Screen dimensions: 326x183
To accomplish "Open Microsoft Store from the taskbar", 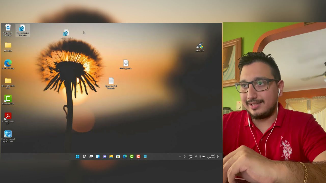I will point(118,157).
